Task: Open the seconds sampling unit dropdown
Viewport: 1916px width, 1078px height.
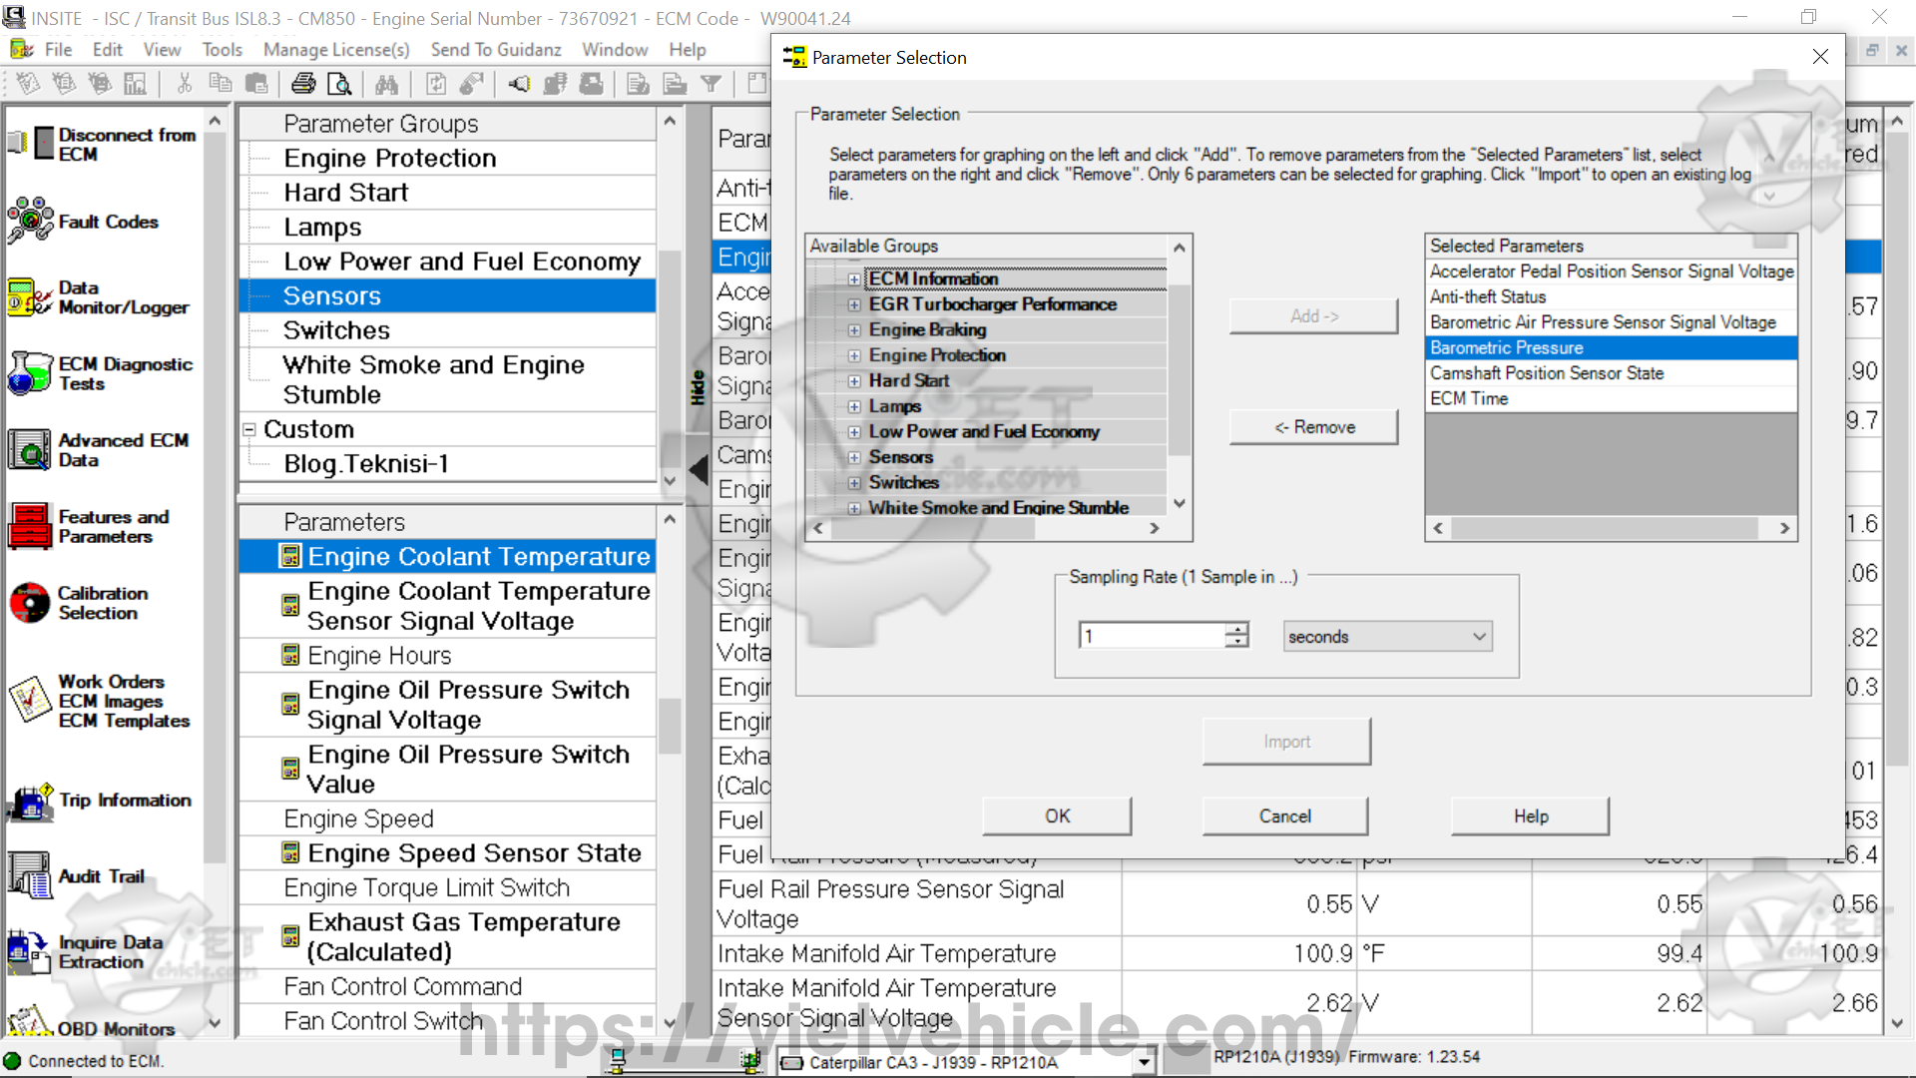Action: click(1479, 637)
